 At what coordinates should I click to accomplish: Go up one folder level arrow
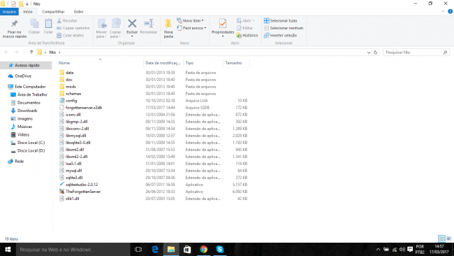[x=31, y=52]
